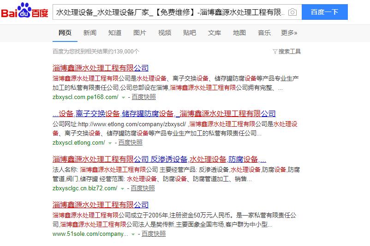Viewport: 370px width, 246px height.
Task: Select the 地图 tab
Action: [x=239, y=33]
